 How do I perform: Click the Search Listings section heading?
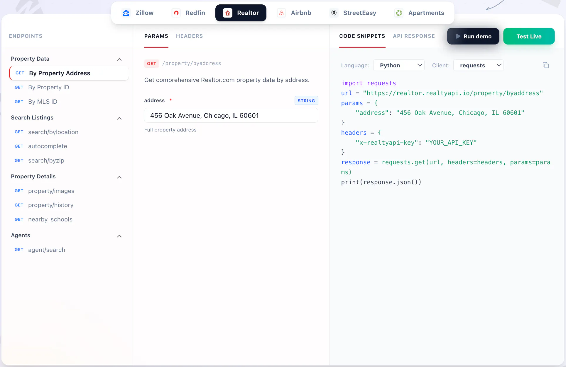coord(32,117)
